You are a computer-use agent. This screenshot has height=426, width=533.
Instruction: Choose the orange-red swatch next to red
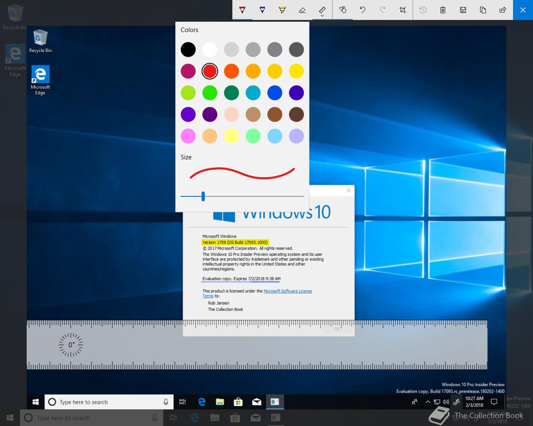click(232, 71)
